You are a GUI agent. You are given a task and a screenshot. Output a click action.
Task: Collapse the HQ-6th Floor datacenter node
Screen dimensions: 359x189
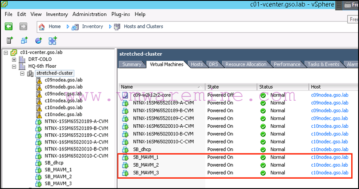click(14, 67)
